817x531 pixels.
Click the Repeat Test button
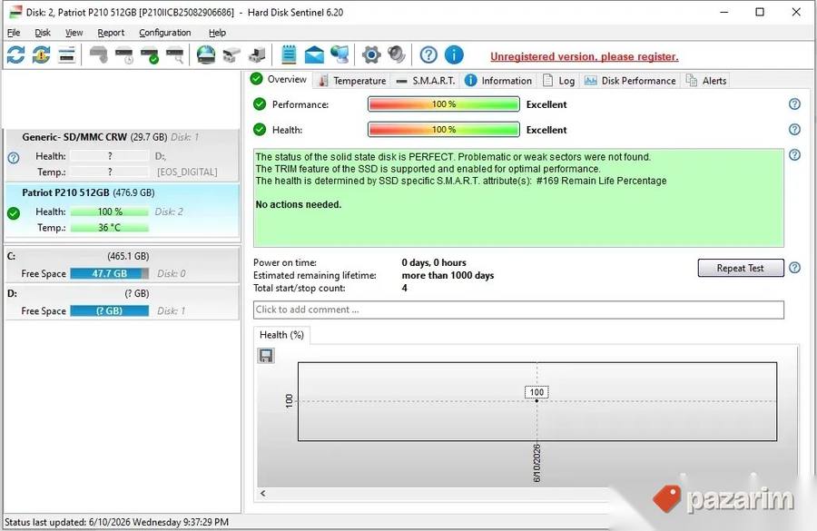pos(741,268)
